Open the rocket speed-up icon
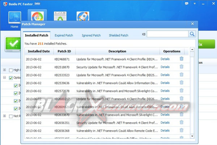This screenshot has height=145, width=217. coord(83,16)
